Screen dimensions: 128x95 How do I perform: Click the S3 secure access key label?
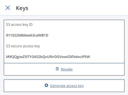point(23,46)
